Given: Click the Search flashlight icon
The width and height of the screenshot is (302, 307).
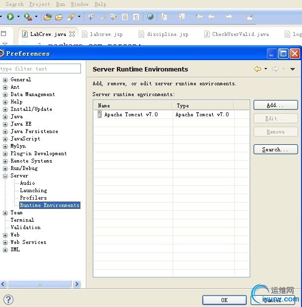Looking at the screenshot, I should (x=71, y=17).
